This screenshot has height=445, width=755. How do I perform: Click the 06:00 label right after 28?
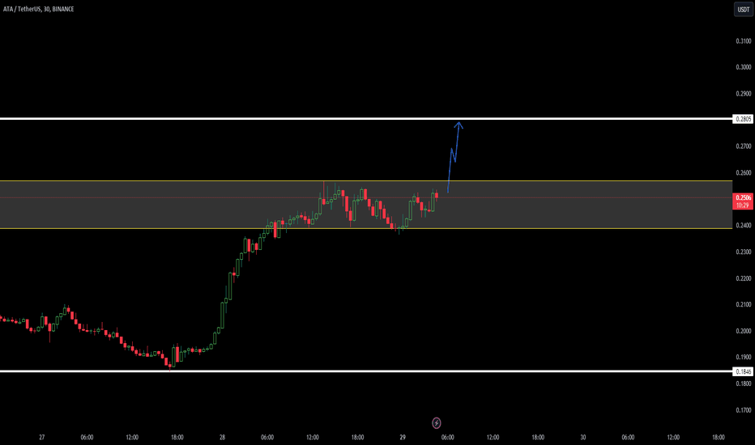coord(267,437)
